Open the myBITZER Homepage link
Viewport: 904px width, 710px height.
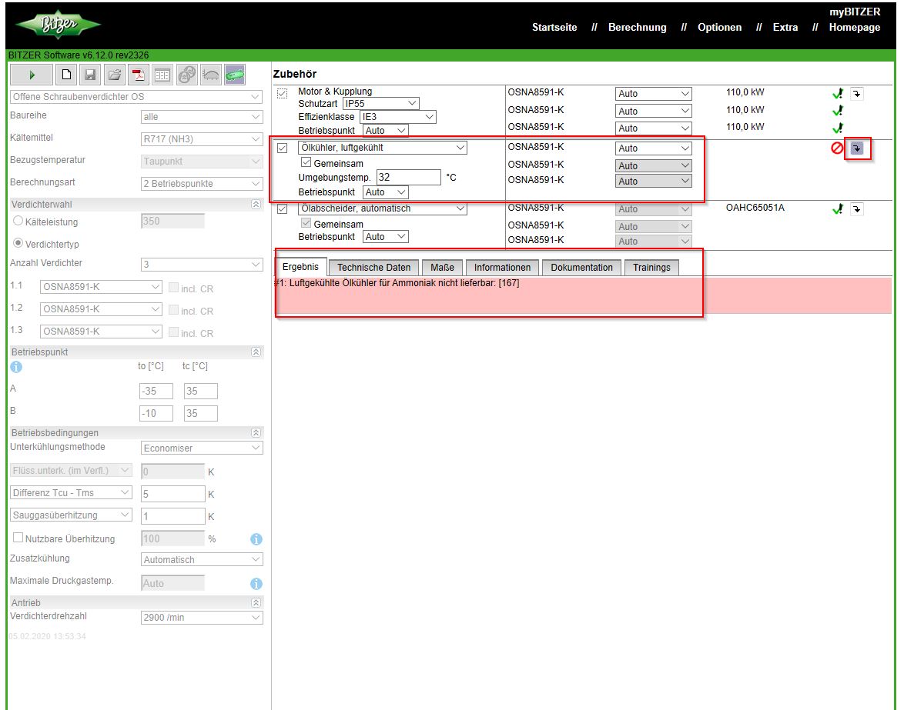coord(854,28)
